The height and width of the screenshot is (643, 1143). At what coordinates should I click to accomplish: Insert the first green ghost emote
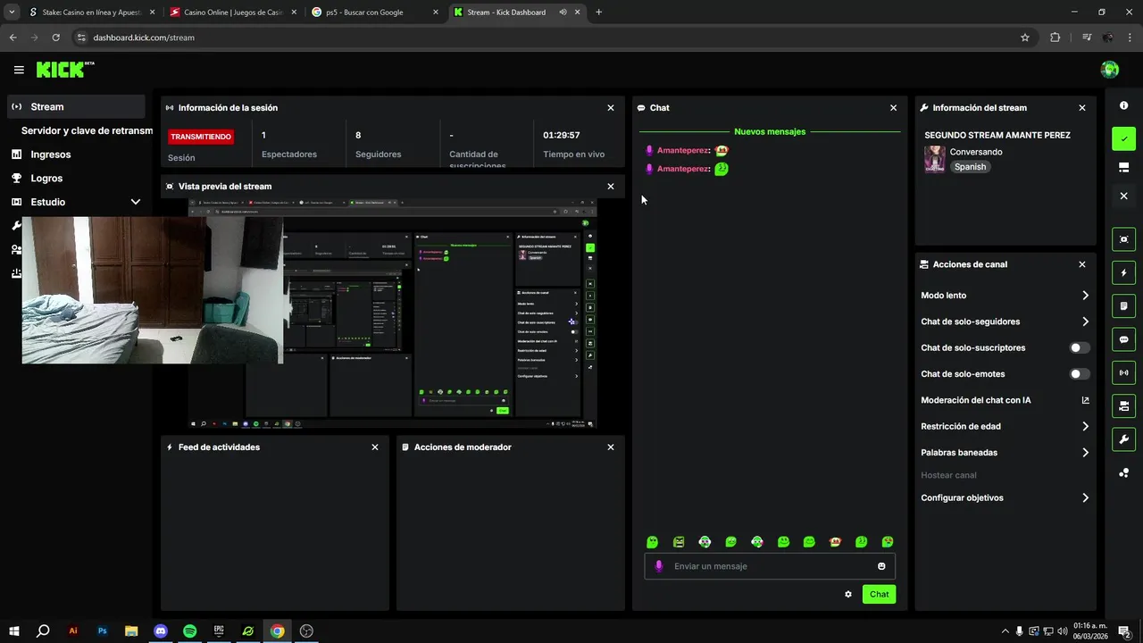(652, 542)
